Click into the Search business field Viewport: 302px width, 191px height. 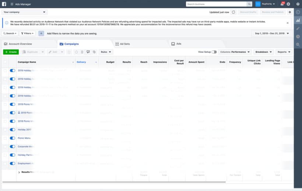point(216,4)
